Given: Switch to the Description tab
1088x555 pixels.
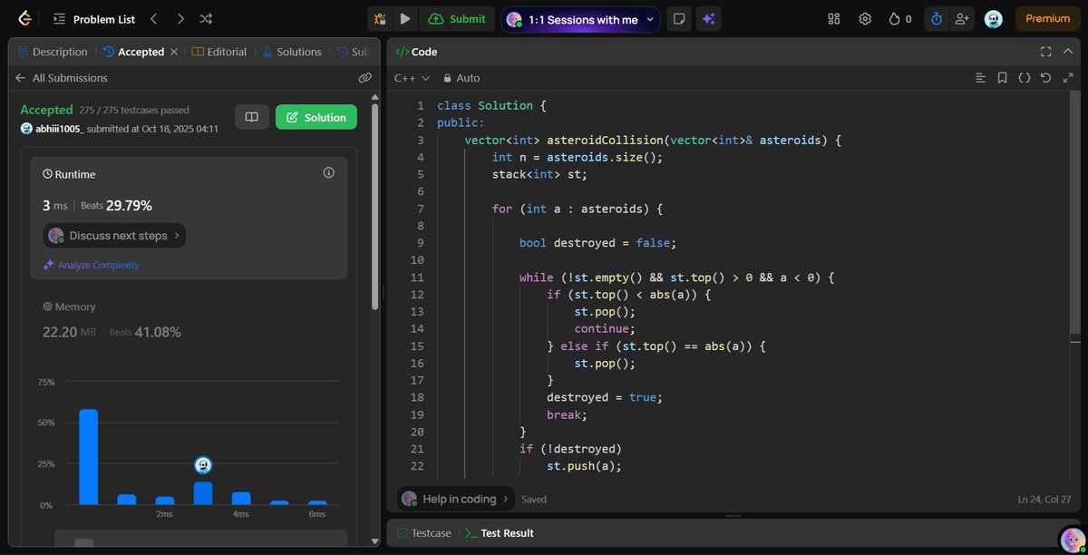Looking at the screenshot, I should 53,52.
